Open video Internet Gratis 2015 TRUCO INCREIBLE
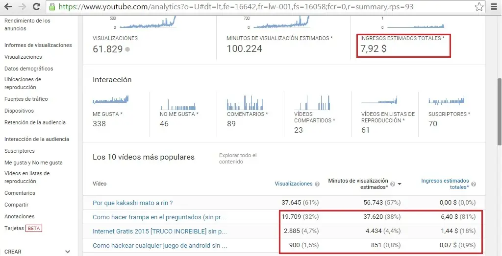Image resolution: width=502 pixels, height=256 pixels. click(160, 232)
